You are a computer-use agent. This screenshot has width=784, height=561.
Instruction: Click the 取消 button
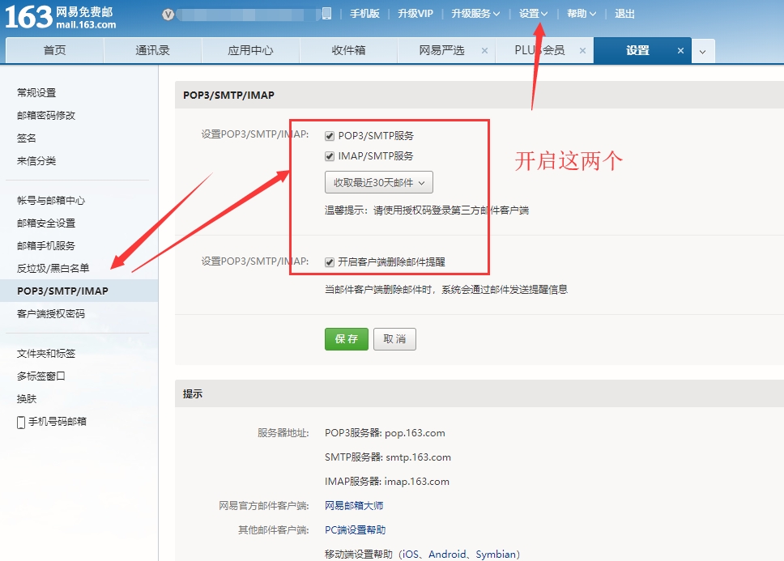pyautogui.click(x=394, y=339)
